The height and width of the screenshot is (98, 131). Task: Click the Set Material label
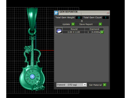coord(95,85)
